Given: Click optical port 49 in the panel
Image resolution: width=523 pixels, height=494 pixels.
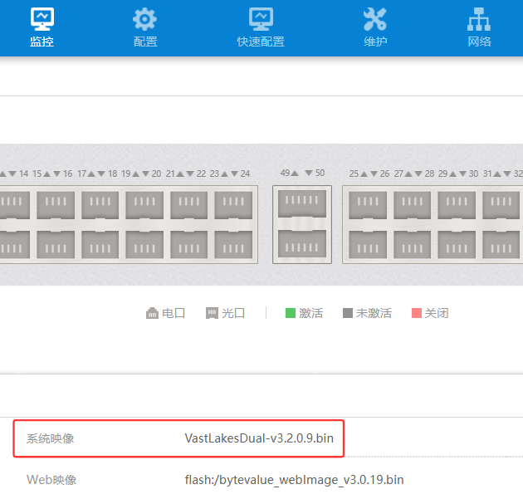Looking at the screenshot, I should pos(301,204).
